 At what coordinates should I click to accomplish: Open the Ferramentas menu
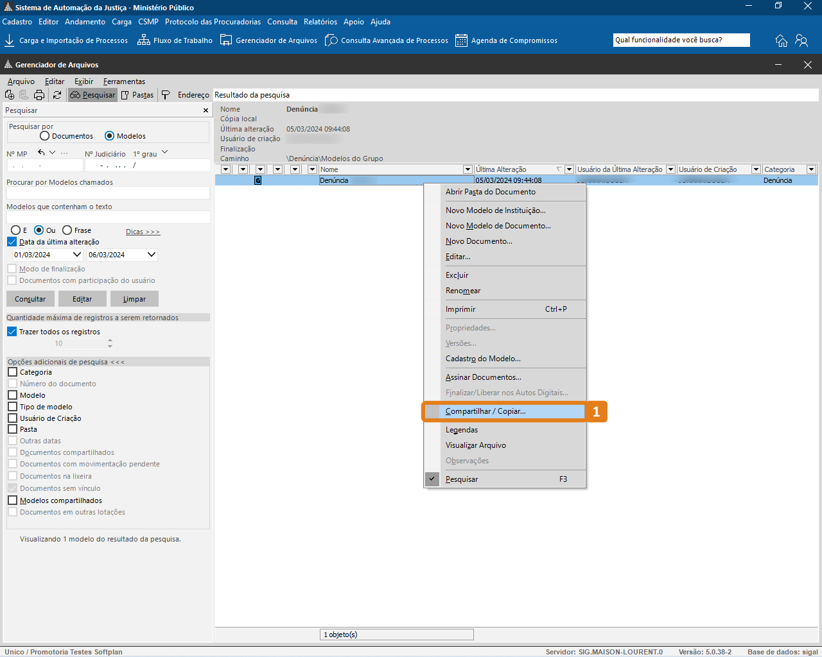[124, 81]
